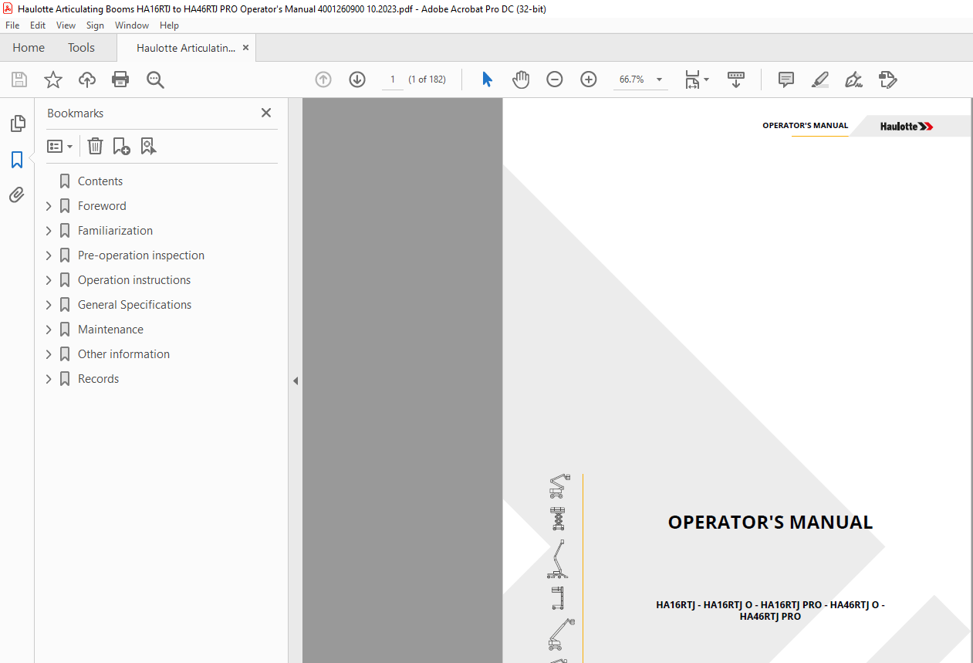This screenshot has width=973, height=663.
Task: Go to the next page arrow
Action: click(x=357, y=79)
